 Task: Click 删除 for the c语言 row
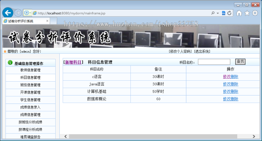coord(234,77)
